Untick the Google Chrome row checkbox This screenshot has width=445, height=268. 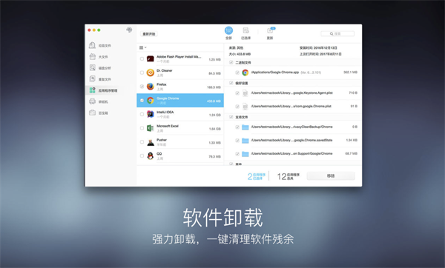pos(142,100)
